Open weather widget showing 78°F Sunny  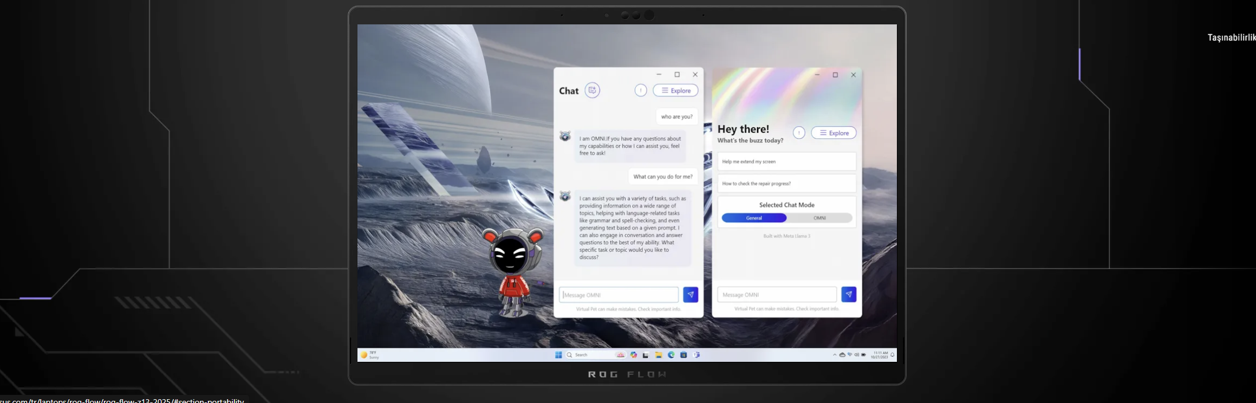click(x=370, y=355)
